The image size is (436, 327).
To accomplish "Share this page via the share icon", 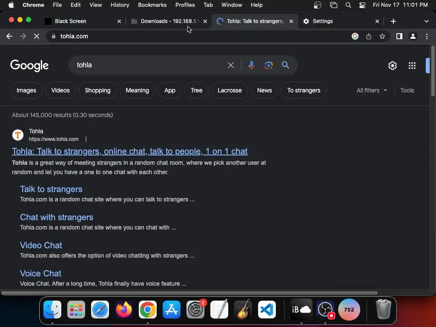I will [369, 36].
